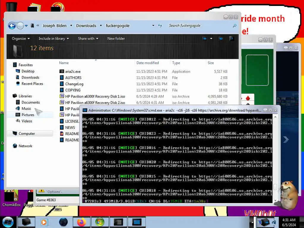Click the Forward arrow in Explorer
304x228 pixels.
pos(20,26)
